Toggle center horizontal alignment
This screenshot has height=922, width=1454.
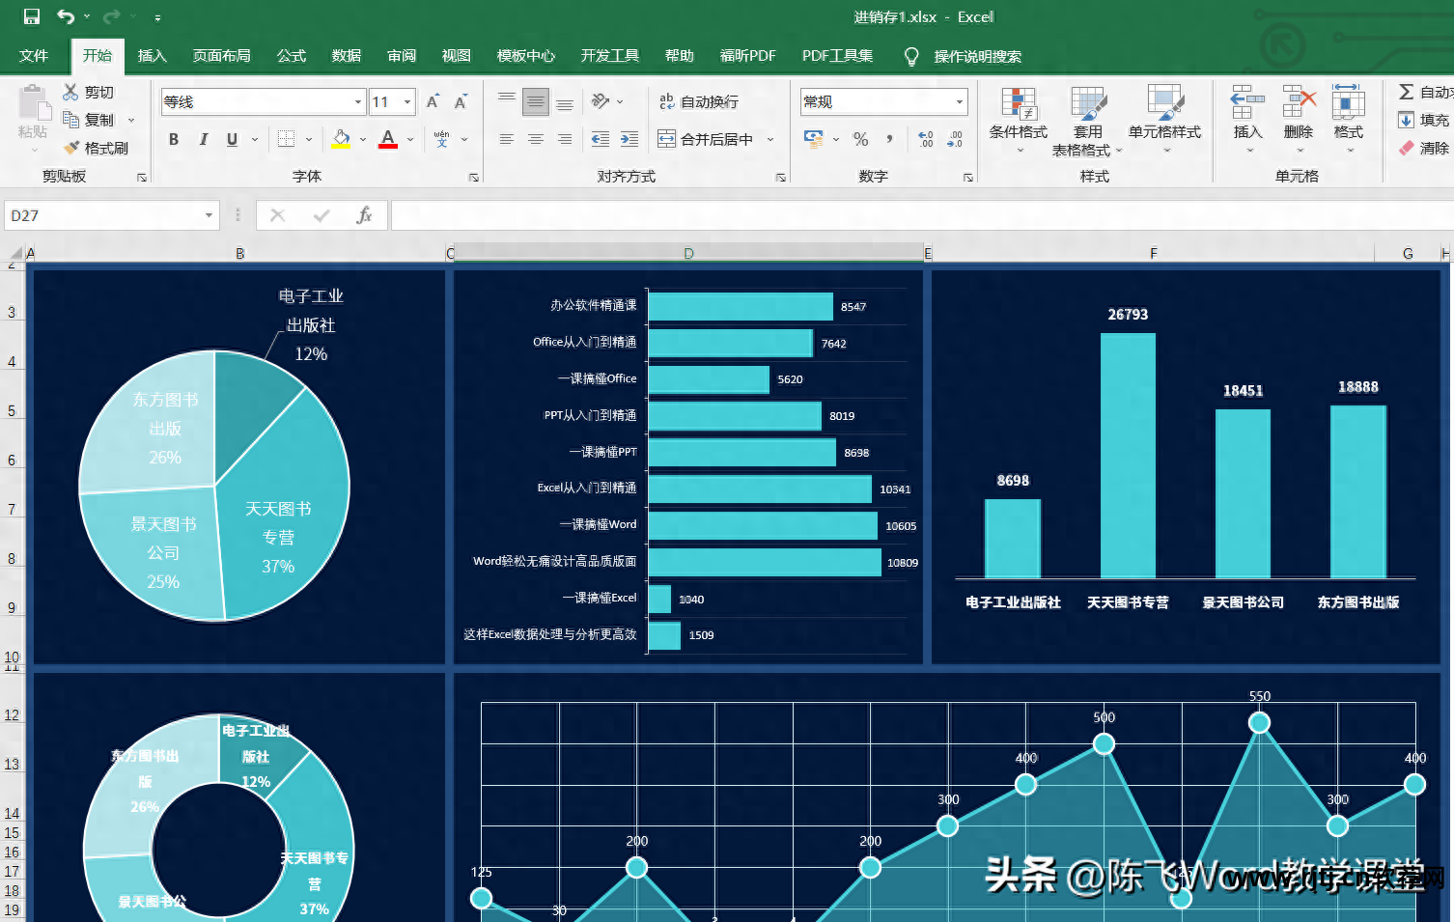536,139
